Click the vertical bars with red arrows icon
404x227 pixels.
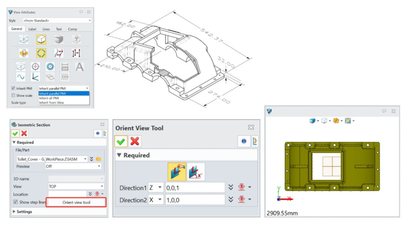[x=76, y=53]
